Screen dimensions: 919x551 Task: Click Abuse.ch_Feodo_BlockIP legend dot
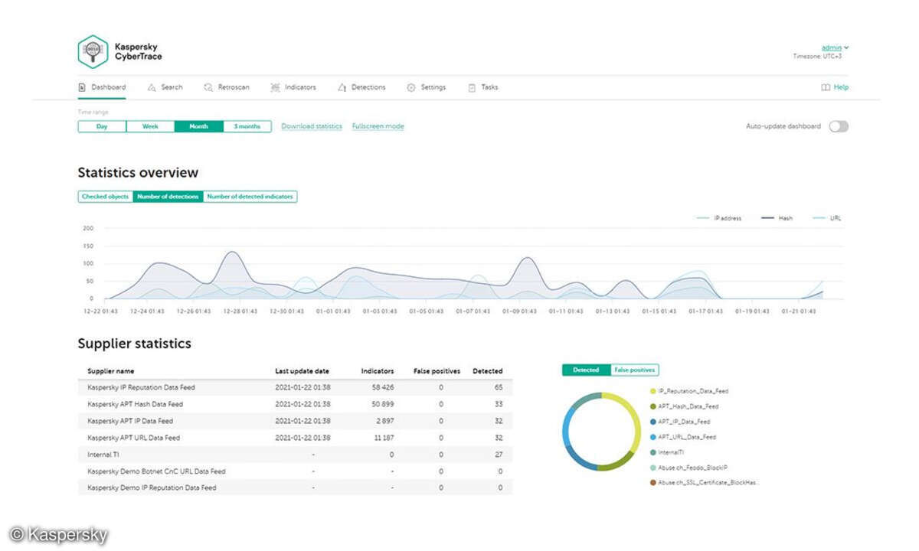[653, 468]
